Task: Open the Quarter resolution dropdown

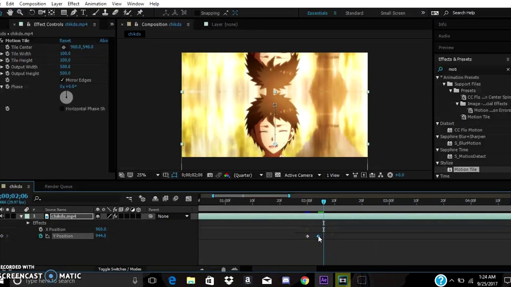Action: pyautogui.click(x=248, y=175)
